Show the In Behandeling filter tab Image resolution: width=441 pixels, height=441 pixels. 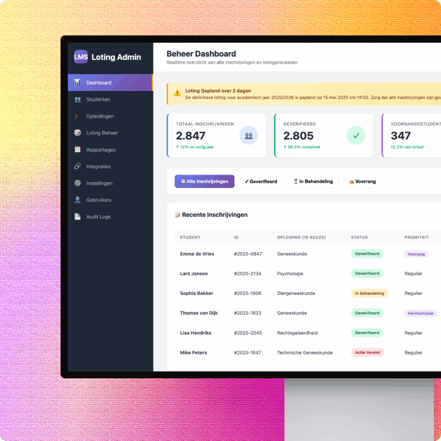(313, 181)
